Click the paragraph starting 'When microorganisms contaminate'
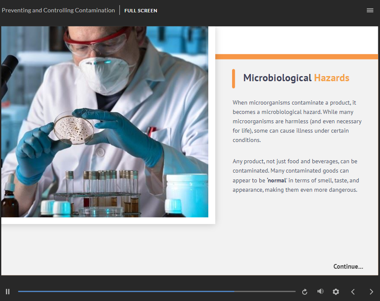The height and width of the screenshot is (301, 380). point(297,121)
